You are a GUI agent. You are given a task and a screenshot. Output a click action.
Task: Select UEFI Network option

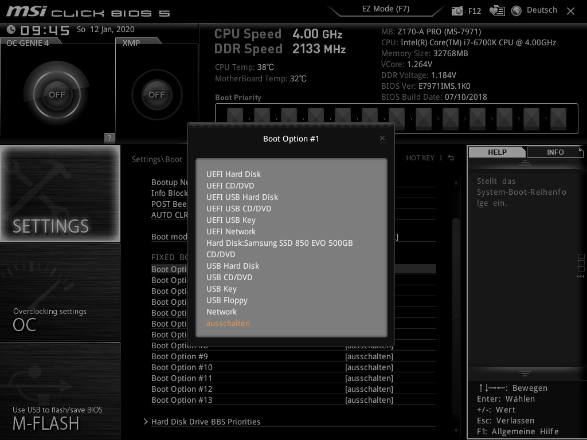pos(231,231)
